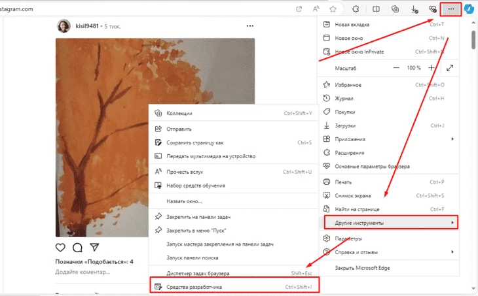Open Новое окно InPrivate
The height and width of the screenshot is (296, 478).
388,52
